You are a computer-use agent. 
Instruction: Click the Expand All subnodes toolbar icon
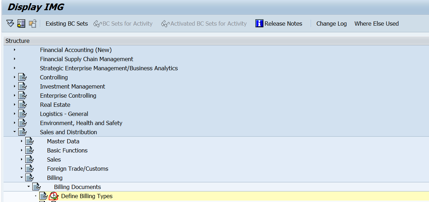pos(10,24)
